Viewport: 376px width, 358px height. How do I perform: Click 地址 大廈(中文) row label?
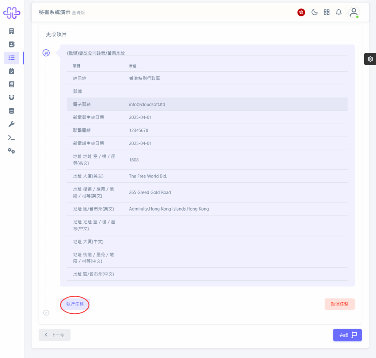88,242
